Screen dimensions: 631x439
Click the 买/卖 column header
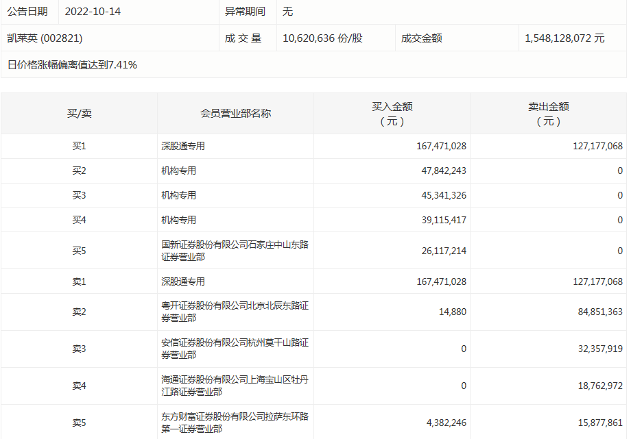coord(80,114)
